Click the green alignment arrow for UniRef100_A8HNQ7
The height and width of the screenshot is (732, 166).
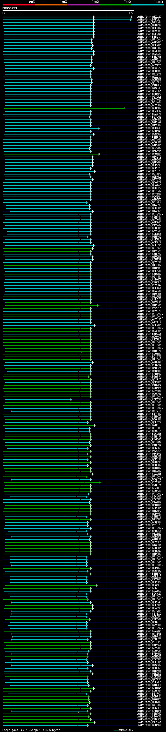64,108
